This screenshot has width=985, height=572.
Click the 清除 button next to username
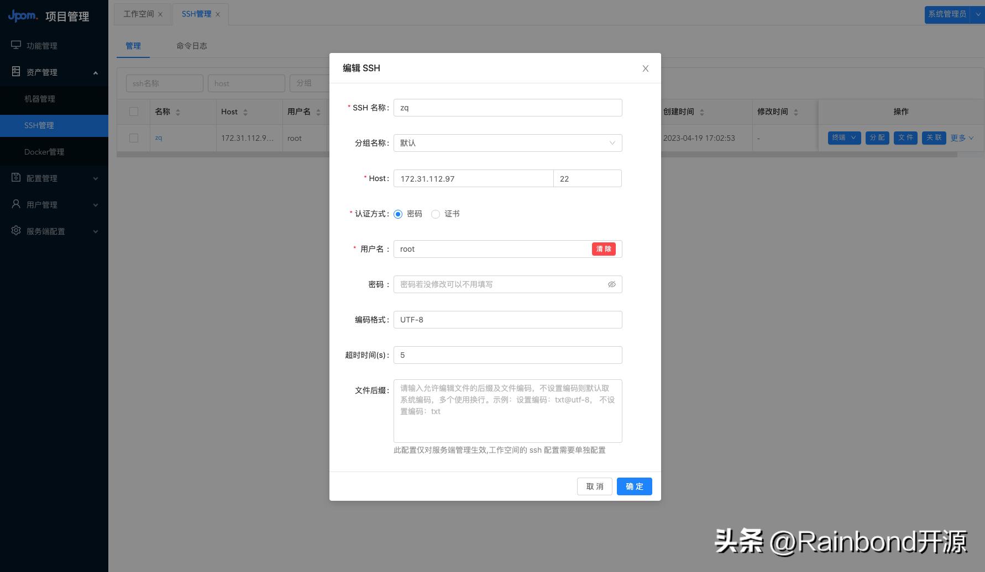(604, 249)
